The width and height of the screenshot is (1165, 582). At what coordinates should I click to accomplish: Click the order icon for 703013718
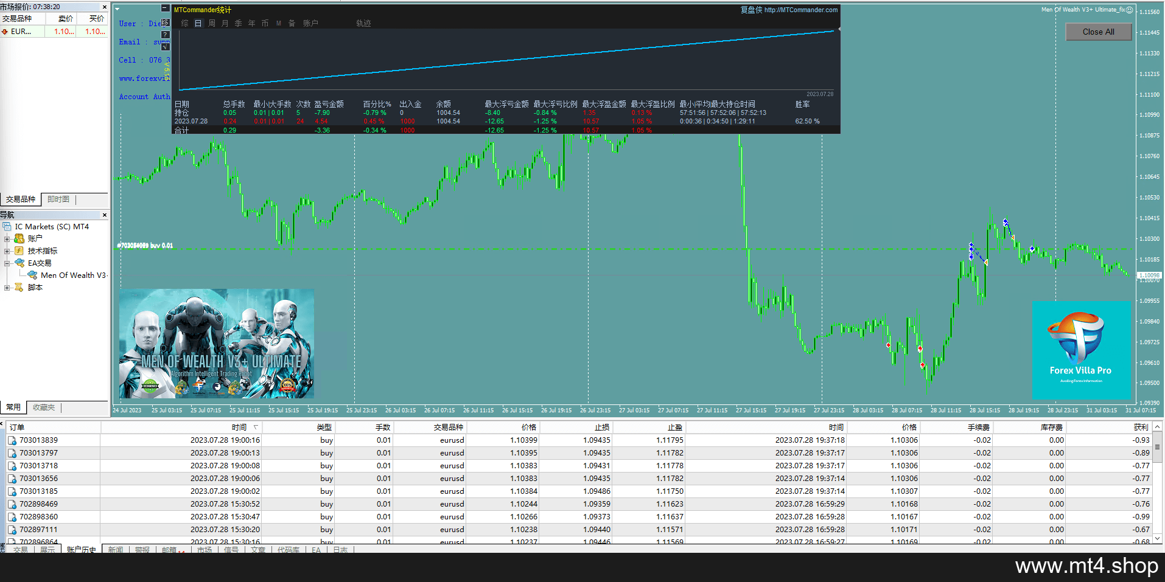12,466
